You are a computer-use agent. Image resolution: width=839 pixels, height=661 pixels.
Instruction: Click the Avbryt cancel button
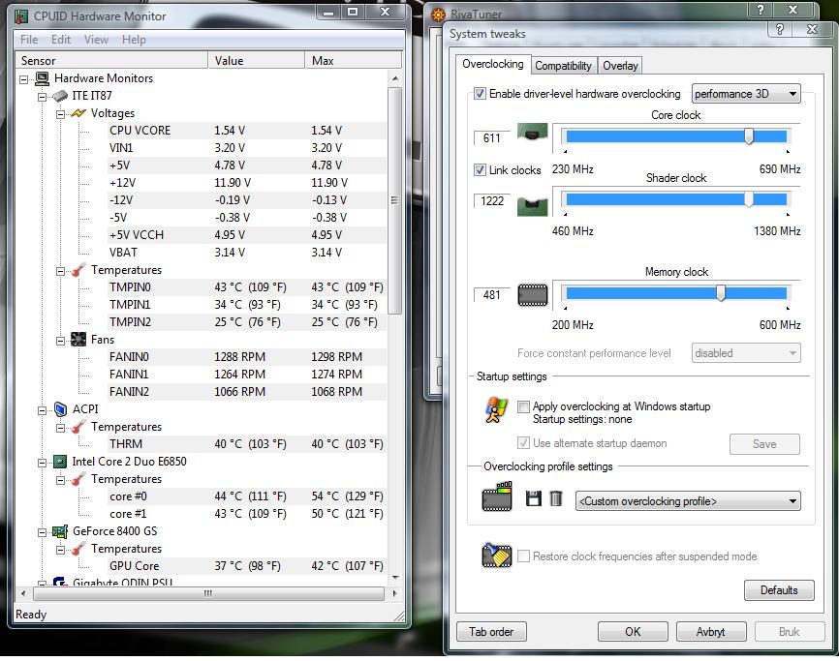tap(710, 632)
